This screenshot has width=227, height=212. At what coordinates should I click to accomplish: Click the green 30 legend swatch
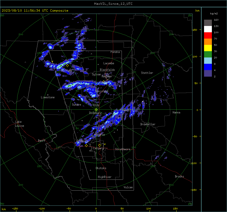(x=208, y=54)
